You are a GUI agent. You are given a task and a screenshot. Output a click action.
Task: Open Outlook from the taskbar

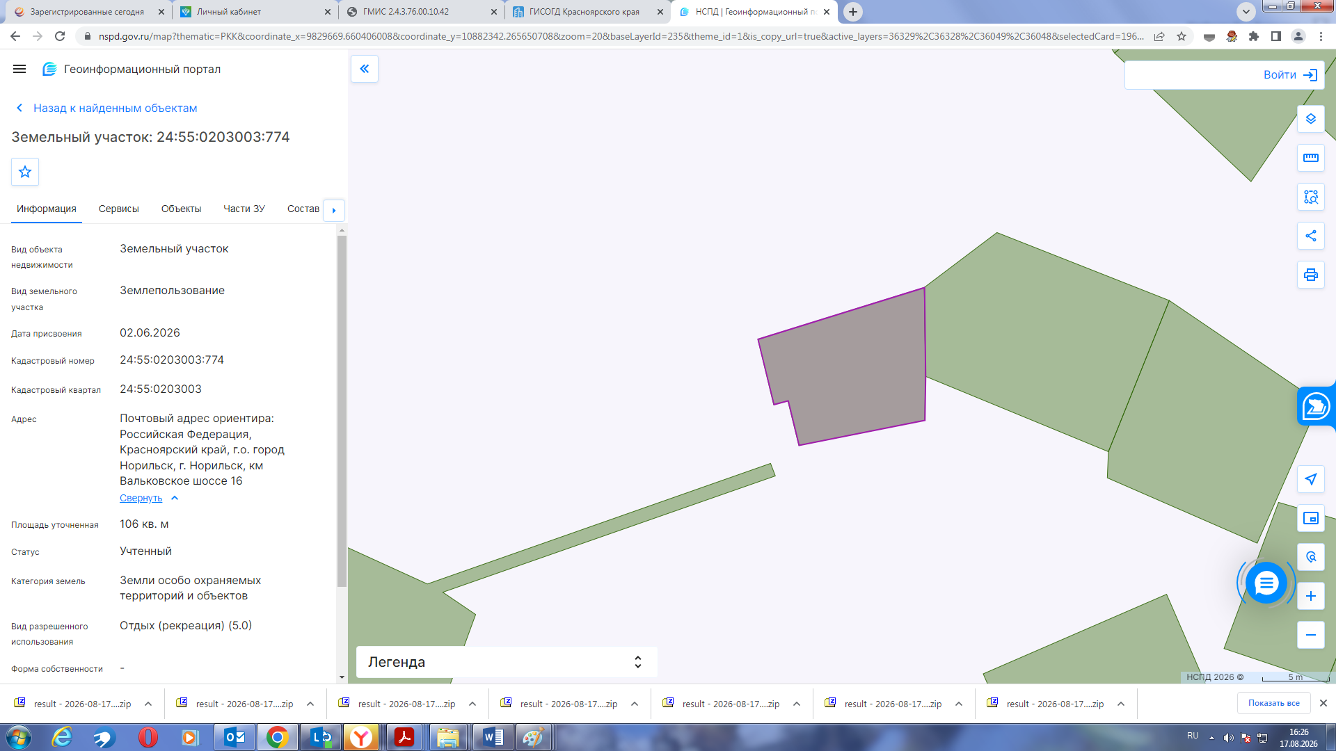(x=234, y=737)
